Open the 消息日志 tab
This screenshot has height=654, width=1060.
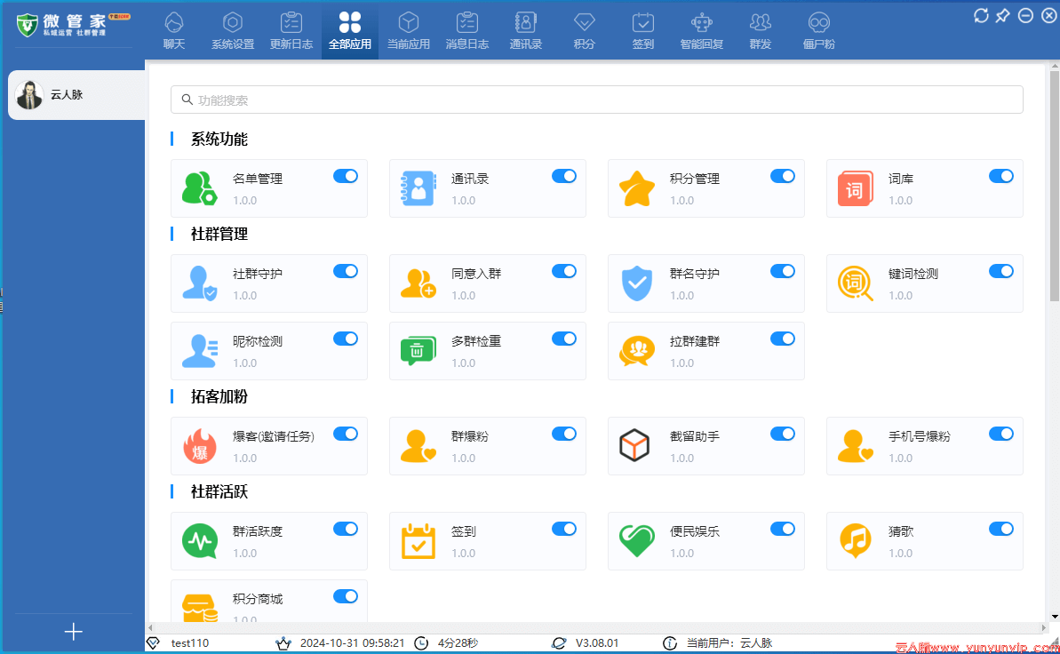[x=467, y=30]
